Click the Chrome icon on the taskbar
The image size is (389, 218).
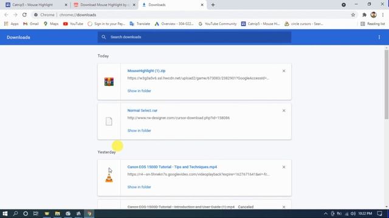(x=89, y=214)
